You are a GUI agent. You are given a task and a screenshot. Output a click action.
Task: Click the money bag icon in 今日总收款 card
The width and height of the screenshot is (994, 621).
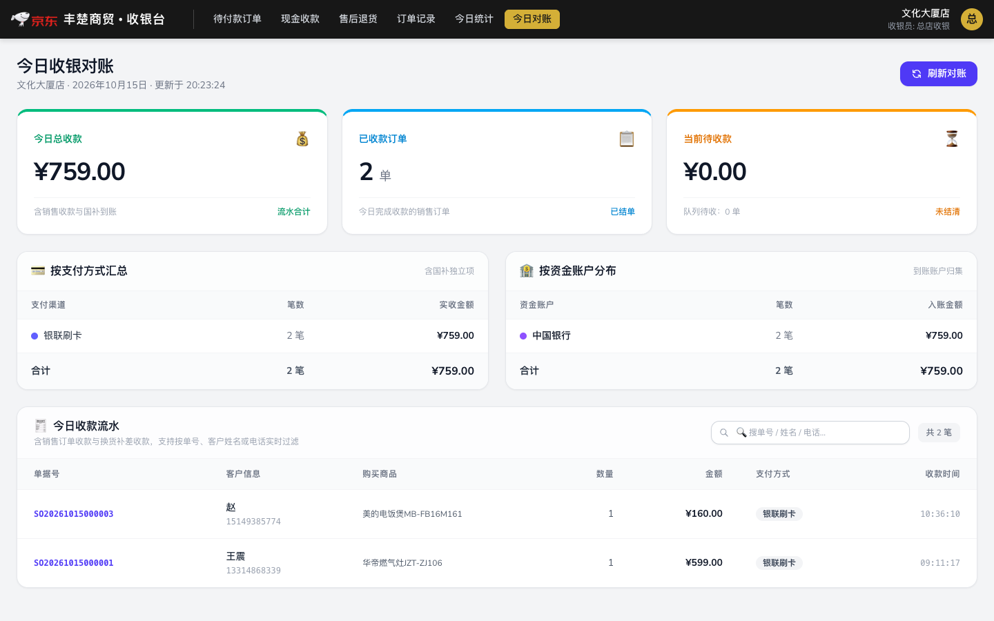[302, 139]
